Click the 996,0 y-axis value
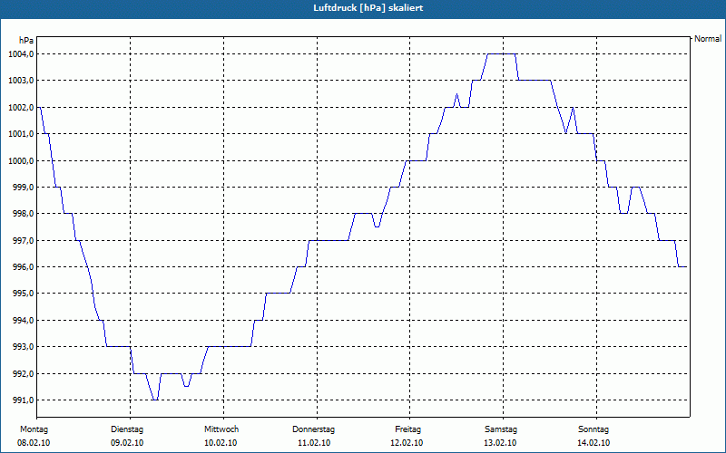Screen dimensions: 726x453 (x=23, y=267)
